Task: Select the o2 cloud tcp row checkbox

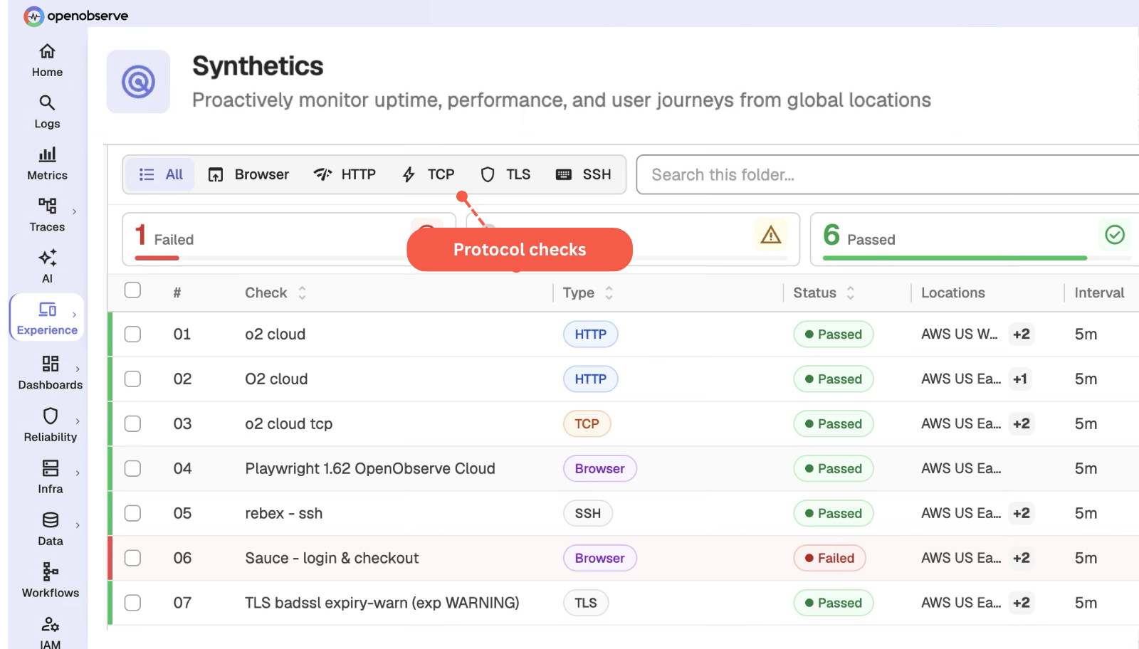Action: coord(132,424)
